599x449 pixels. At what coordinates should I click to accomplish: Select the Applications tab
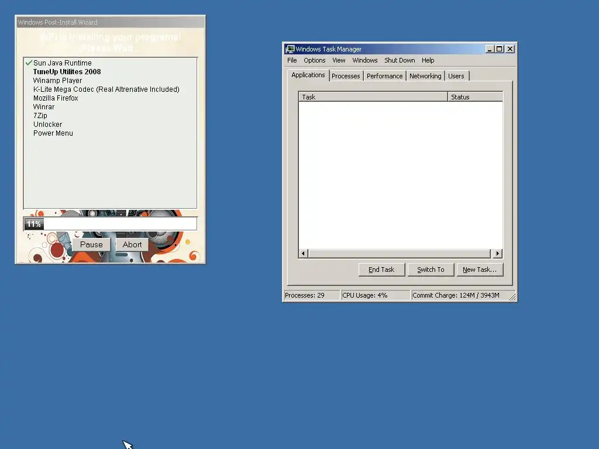pos(308,75)
